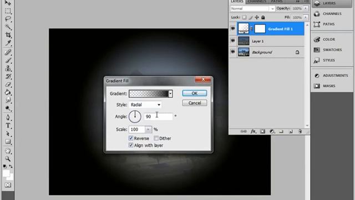355x200 pixels.
Task: Click the delete layer trash icon
Action: 300,131
